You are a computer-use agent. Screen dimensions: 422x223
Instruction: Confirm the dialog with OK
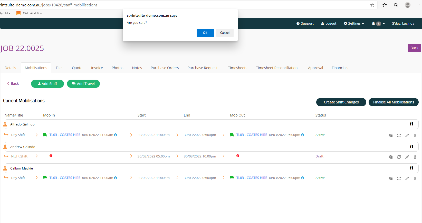coord(205,33)
